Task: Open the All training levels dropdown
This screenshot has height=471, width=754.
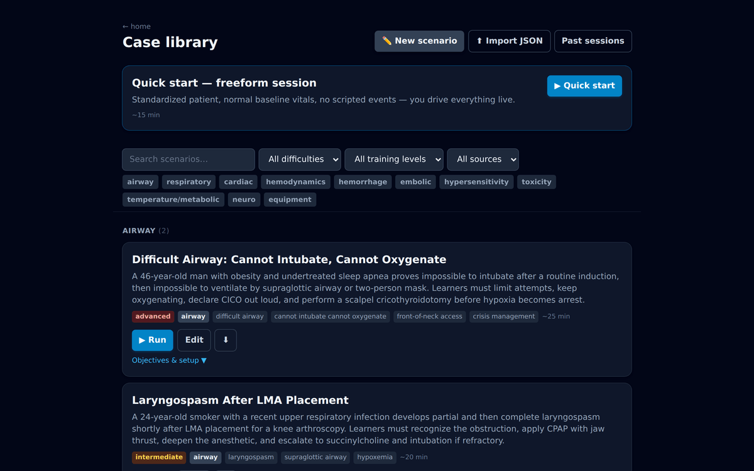Action: (394, 160)
